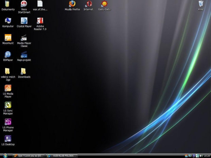Open the Opera Internet shortcut
The width and height of the screenshot is (211, 158).
coord(88,4)
